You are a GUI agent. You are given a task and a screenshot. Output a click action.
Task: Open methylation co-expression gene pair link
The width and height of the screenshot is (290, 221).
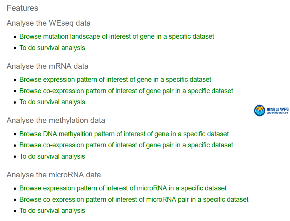click(126, 145)
